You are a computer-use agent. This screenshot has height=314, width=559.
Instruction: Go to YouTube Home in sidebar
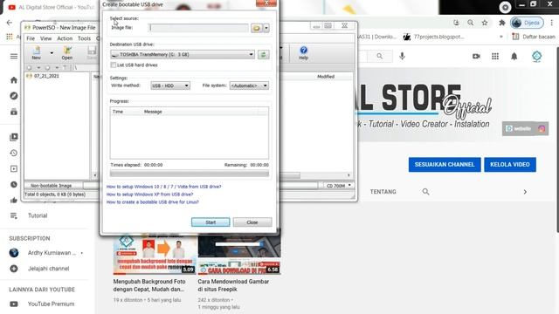point(14,80)
